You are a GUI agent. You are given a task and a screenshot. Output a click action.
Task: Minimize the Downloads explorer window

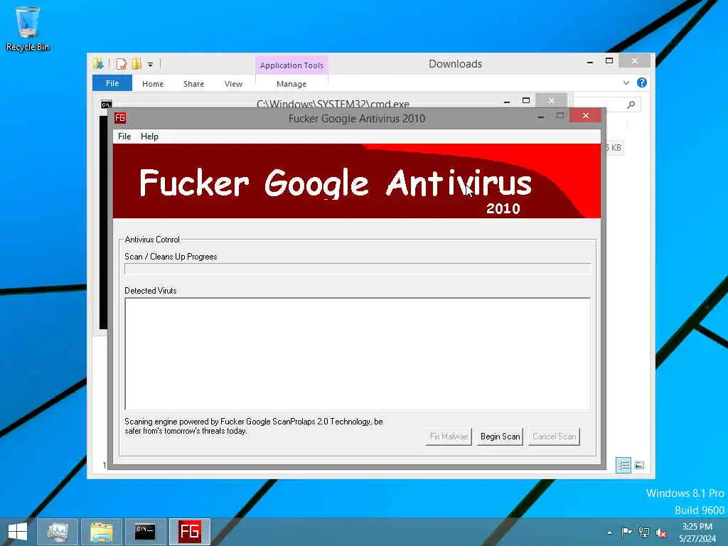click(x=589, y=62)
